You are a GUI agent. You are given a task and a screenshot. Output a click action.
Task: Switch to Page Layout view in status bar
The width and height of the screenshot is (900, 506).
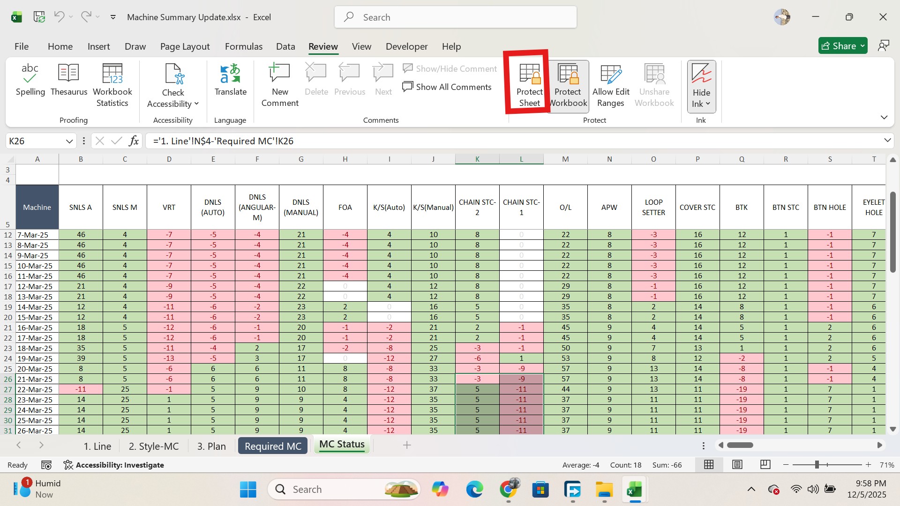point(737,465)
